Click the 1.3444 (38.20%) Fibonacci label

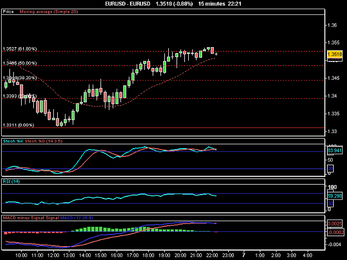coord(19,78)
